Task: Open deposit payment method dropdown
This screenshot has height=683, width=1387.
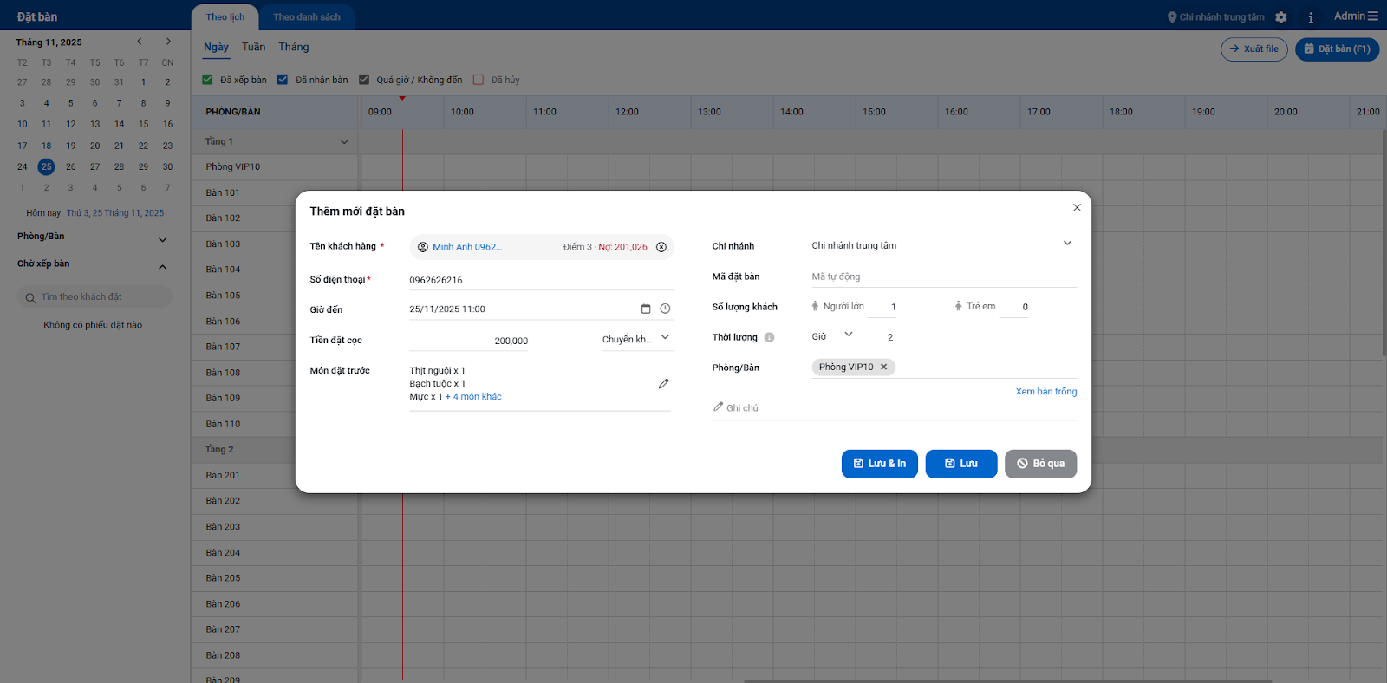Action: click(665, 337)
